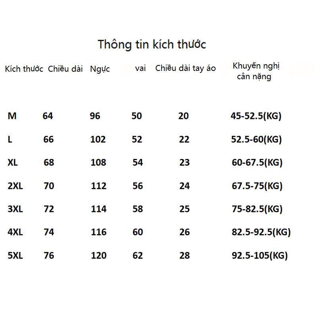Click the sleeve length value 28
This screenshot has width=317, height=317.
click(184, 256)
